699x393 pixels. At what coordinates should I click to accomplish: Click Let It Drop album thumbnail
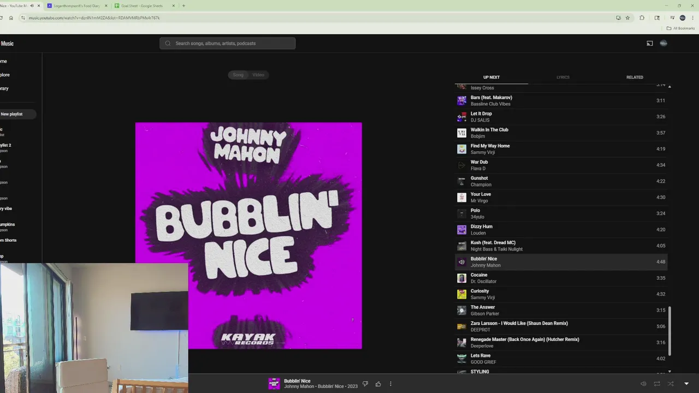coord(461,117)
